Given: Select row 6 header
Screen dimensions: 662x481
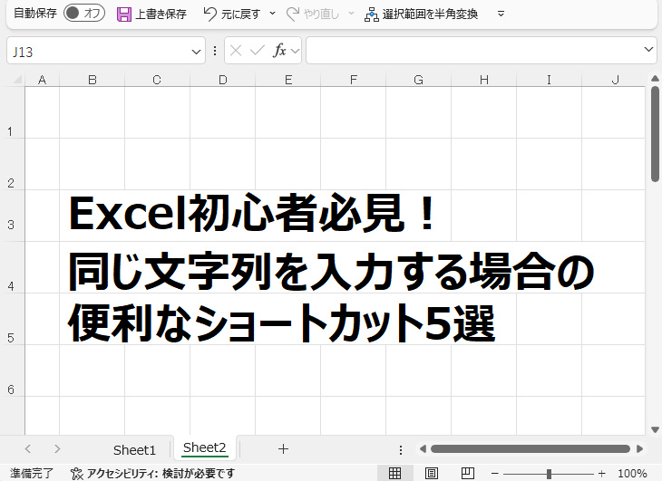Looking at the screenshot, I should [12, 370].
